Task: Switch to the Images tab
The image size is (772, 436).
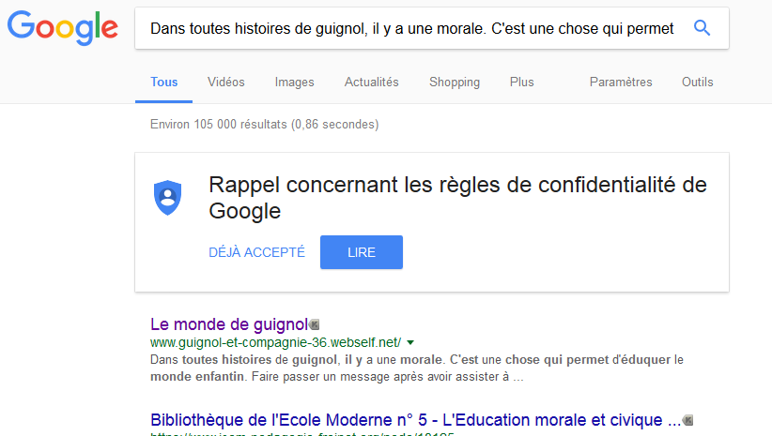Action: (x=294, y=83)
